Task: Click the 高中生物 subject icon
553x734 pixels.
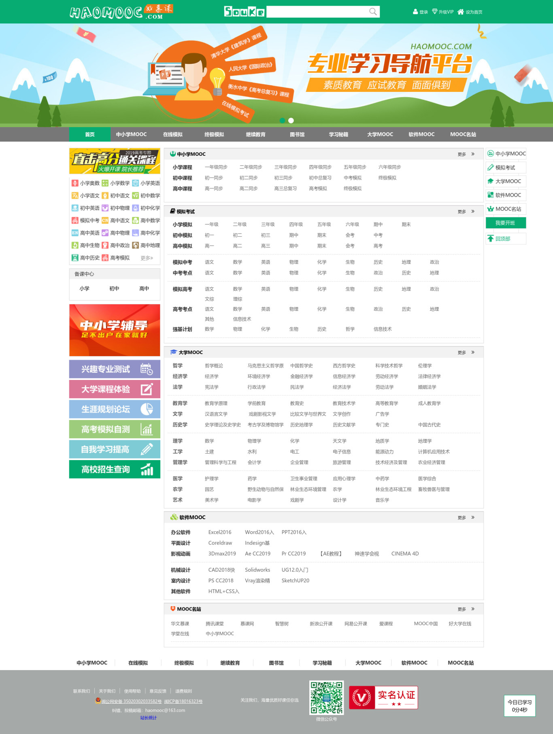Action: pos(75,245)
